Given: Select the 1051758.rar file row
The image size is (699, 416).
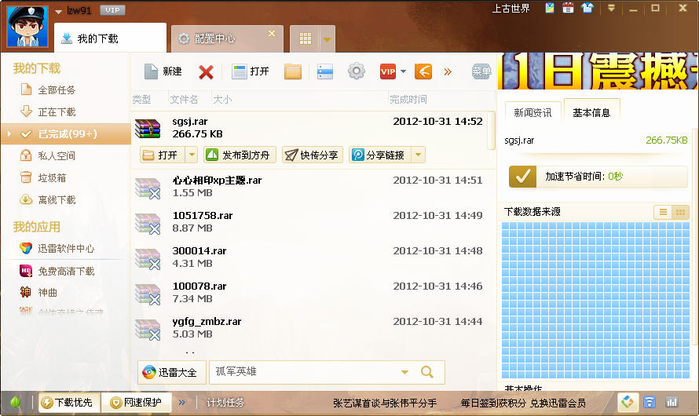Looking at the screenshot, I should click(312, 222).
